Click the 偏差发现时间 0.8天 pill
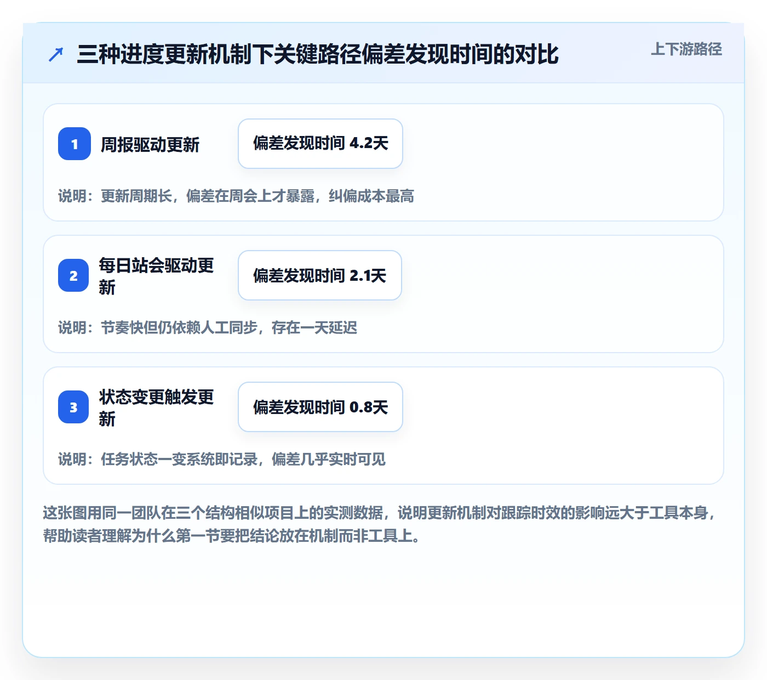Viewport: 767px width, 680px height. click(x=320, y=407)
